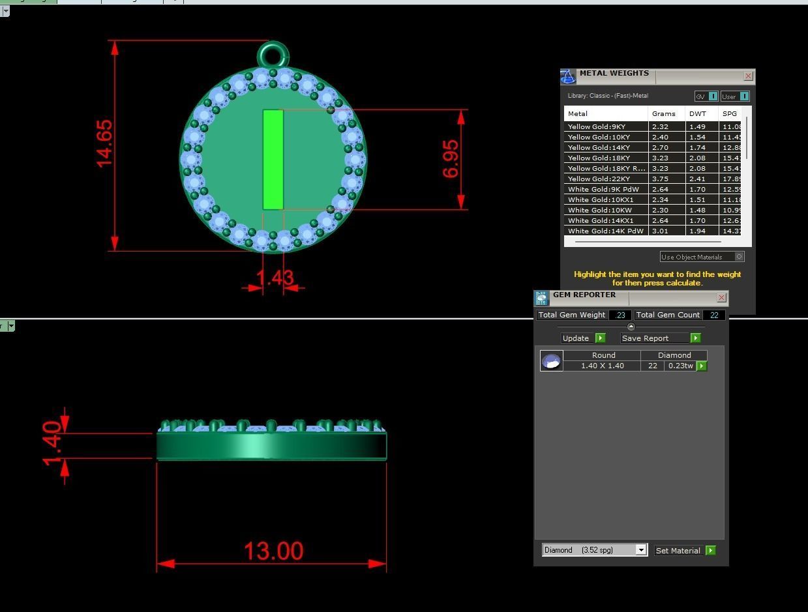Click the Set Material button
808x612 pixels.
click(680, 551)
